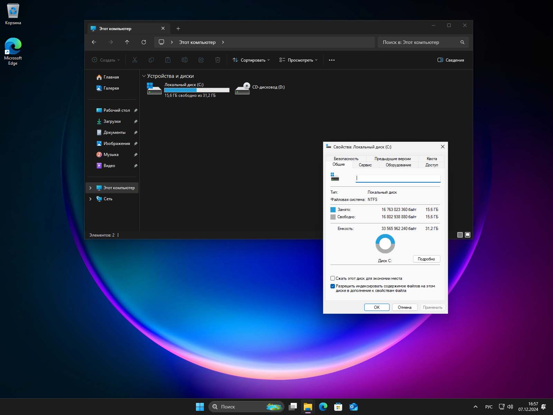The height and width of the screenshot is (415, 553).
Task: Click the Подробно button in Properties
Action: click(x=426, y=259)
